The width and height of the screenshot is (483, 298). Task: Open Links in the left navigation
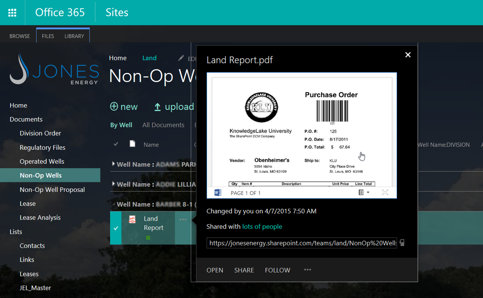coord(27,260)
